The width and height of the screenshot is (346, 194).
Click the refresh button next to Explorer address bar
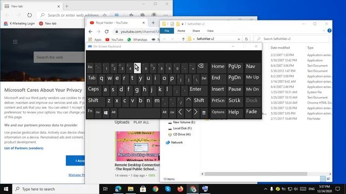click(247, 39)
